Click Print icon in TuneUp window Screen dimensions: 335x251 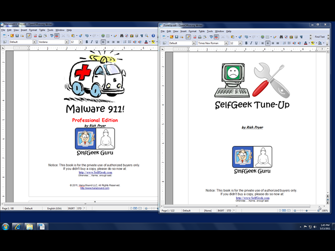[200, 37]
